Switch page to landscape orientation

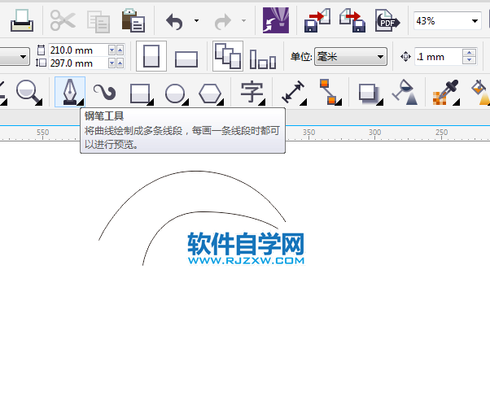pyautogui.click(x=186, y=58)
